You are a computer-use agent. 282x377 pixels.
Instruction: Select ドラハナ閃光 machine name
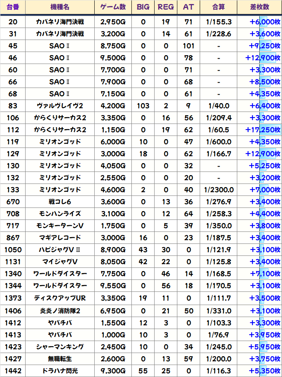pyautogui.click(x=60, y=371)
